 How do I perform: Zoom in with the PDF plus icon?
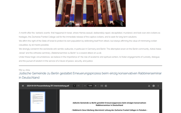(x=96, y=86)
